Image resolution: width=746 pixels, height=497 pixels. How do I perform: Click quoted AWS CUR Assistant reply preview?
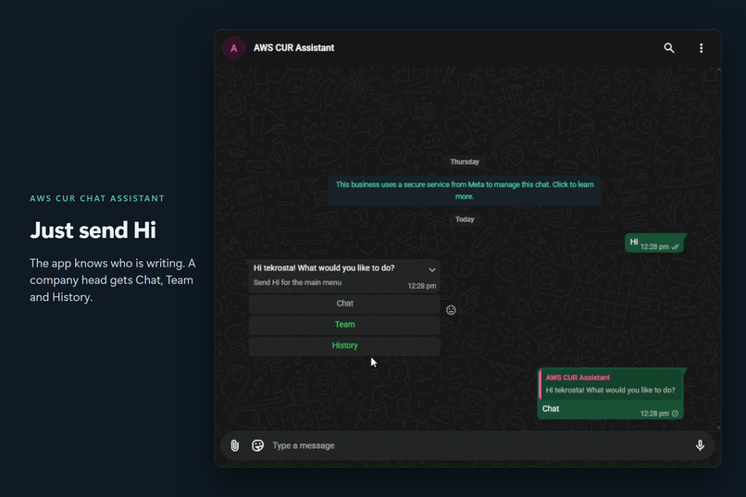tap(611, 384)
